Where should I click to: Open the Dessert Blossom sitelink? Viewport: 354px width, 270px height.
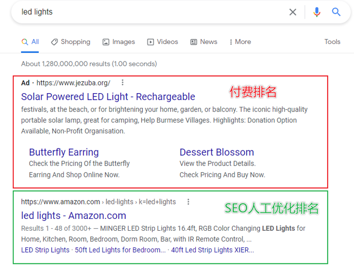(x=216, y=152)
